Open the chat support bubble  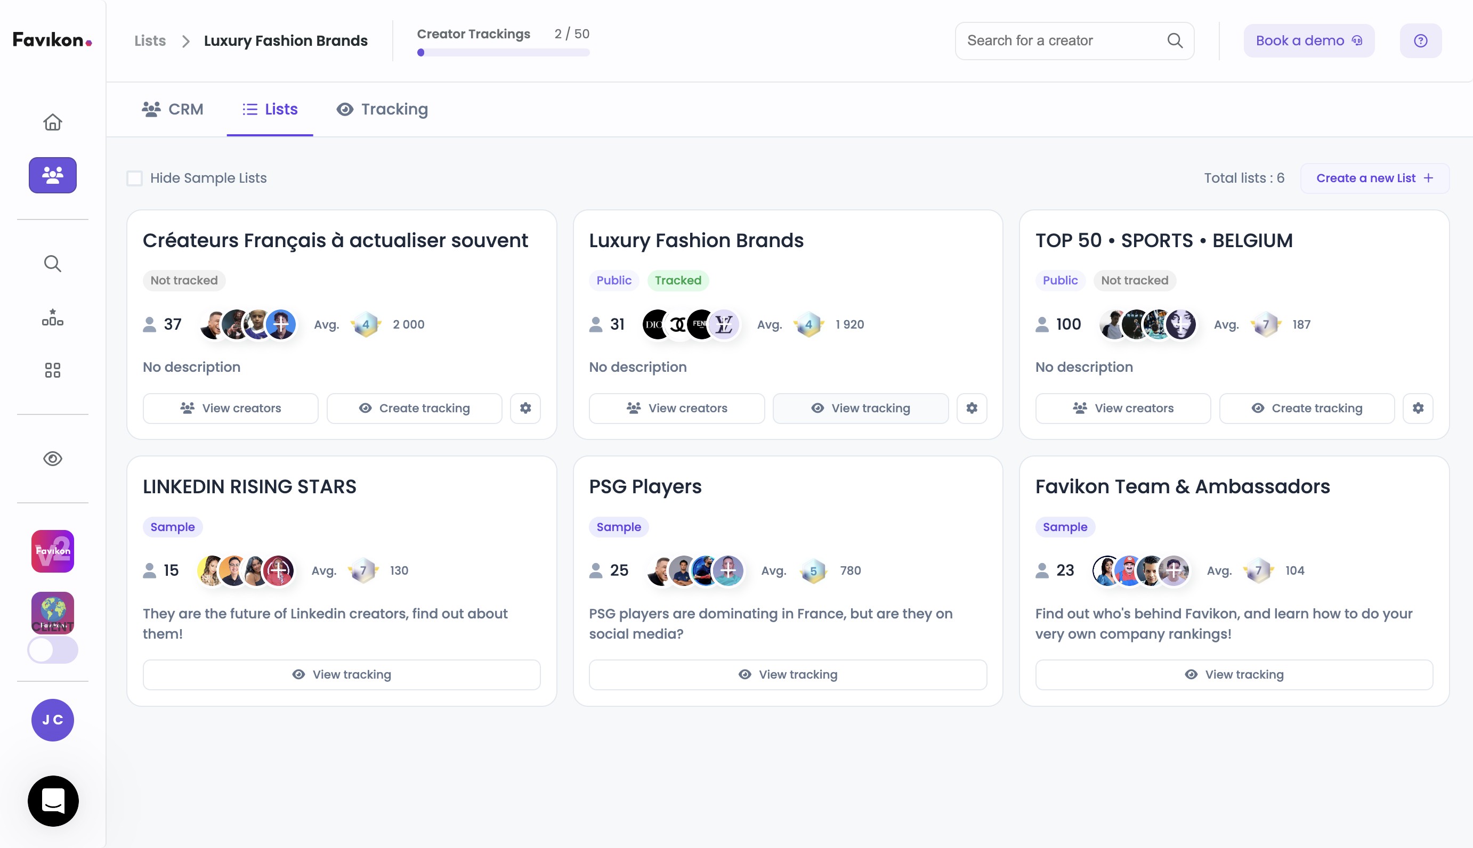coord(53,801)
